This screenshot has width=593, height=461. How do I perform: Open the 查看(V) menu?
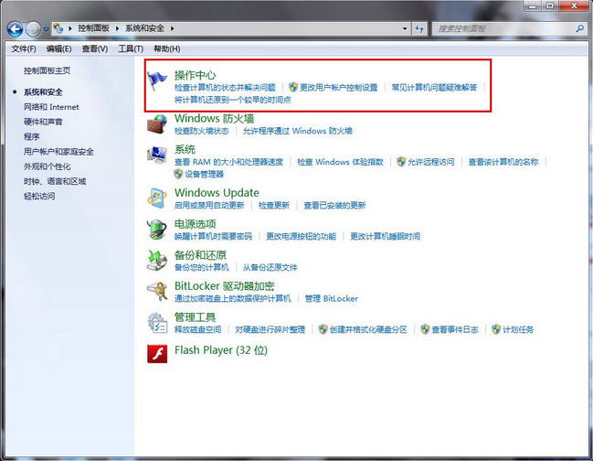point(95,48)
